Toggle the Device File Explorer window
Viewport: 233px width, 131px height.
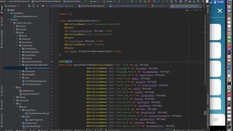tap(208, 117)
